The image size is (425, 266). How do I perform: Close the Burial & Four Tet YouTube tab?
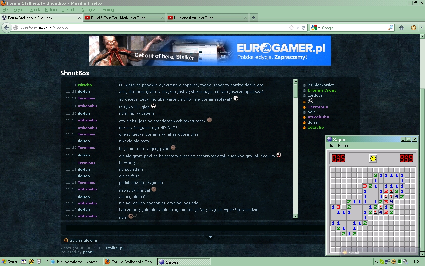click(162, 18)
